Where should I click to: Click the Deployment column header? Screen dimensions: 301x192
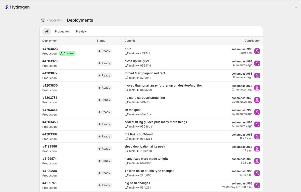[50, 41]
